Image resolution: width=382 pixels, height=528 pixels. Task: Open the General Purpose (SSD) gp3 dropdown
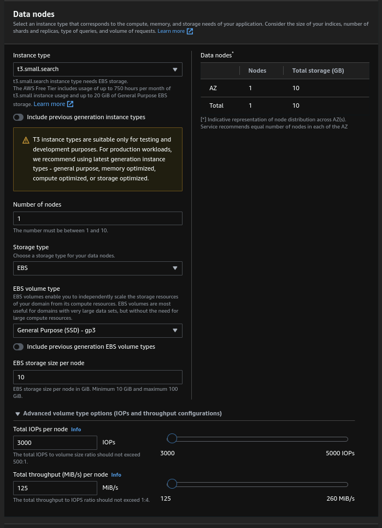(x=97, y=330)
